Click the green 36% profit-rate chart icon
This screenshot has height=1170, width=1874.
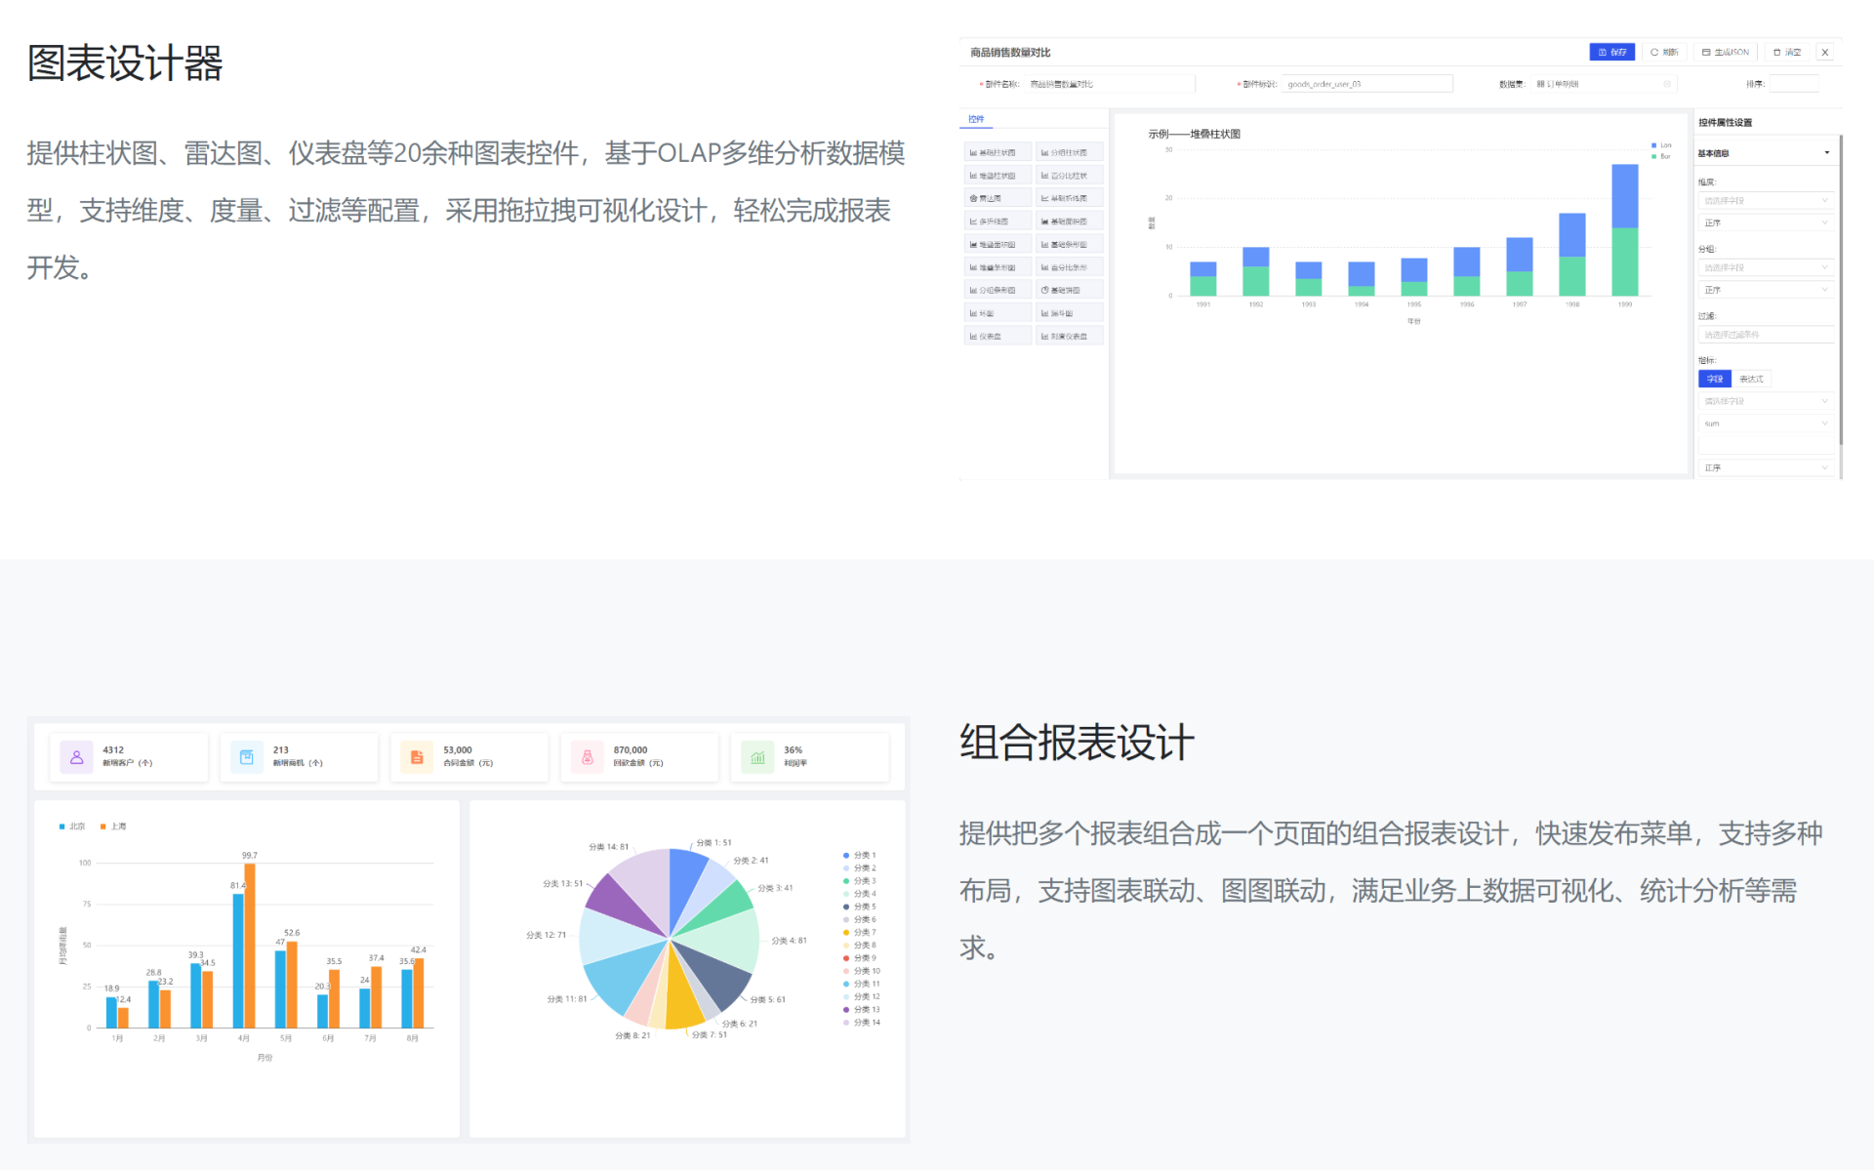tap(757, 757)
